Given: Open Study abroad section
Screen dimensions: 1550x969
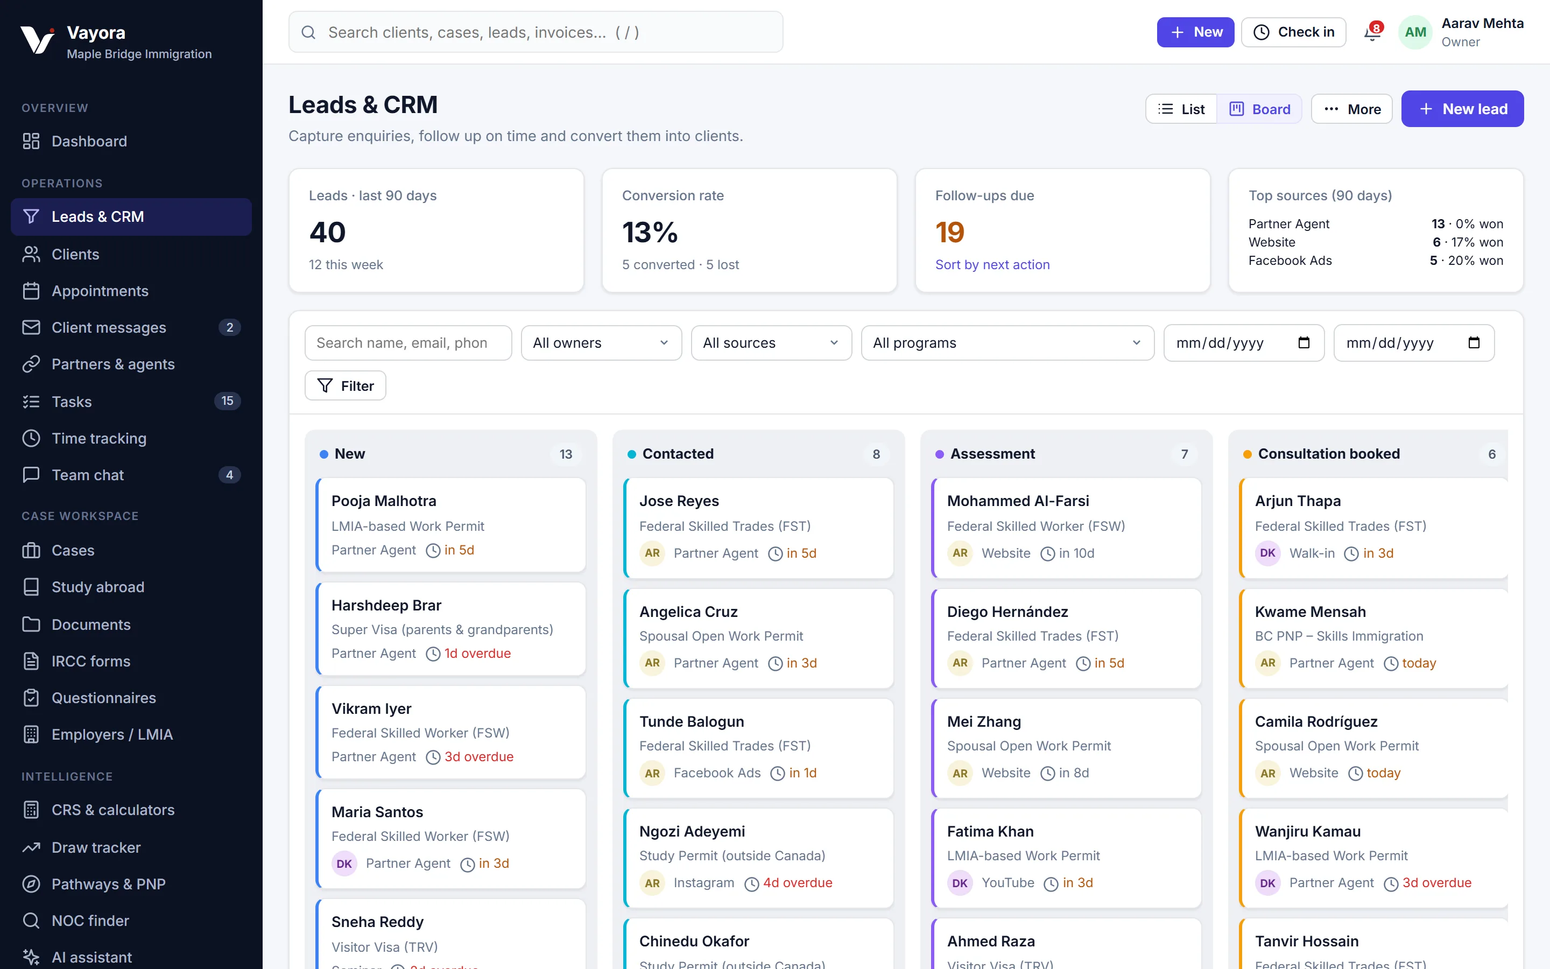Looking at the screenshot, I should tap(131, 587).
